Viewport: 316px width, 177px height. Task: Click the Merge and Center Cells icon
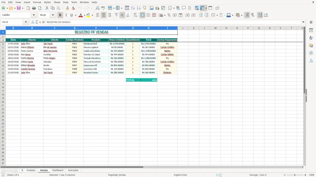pyautogui.click(x=142, y=15)
